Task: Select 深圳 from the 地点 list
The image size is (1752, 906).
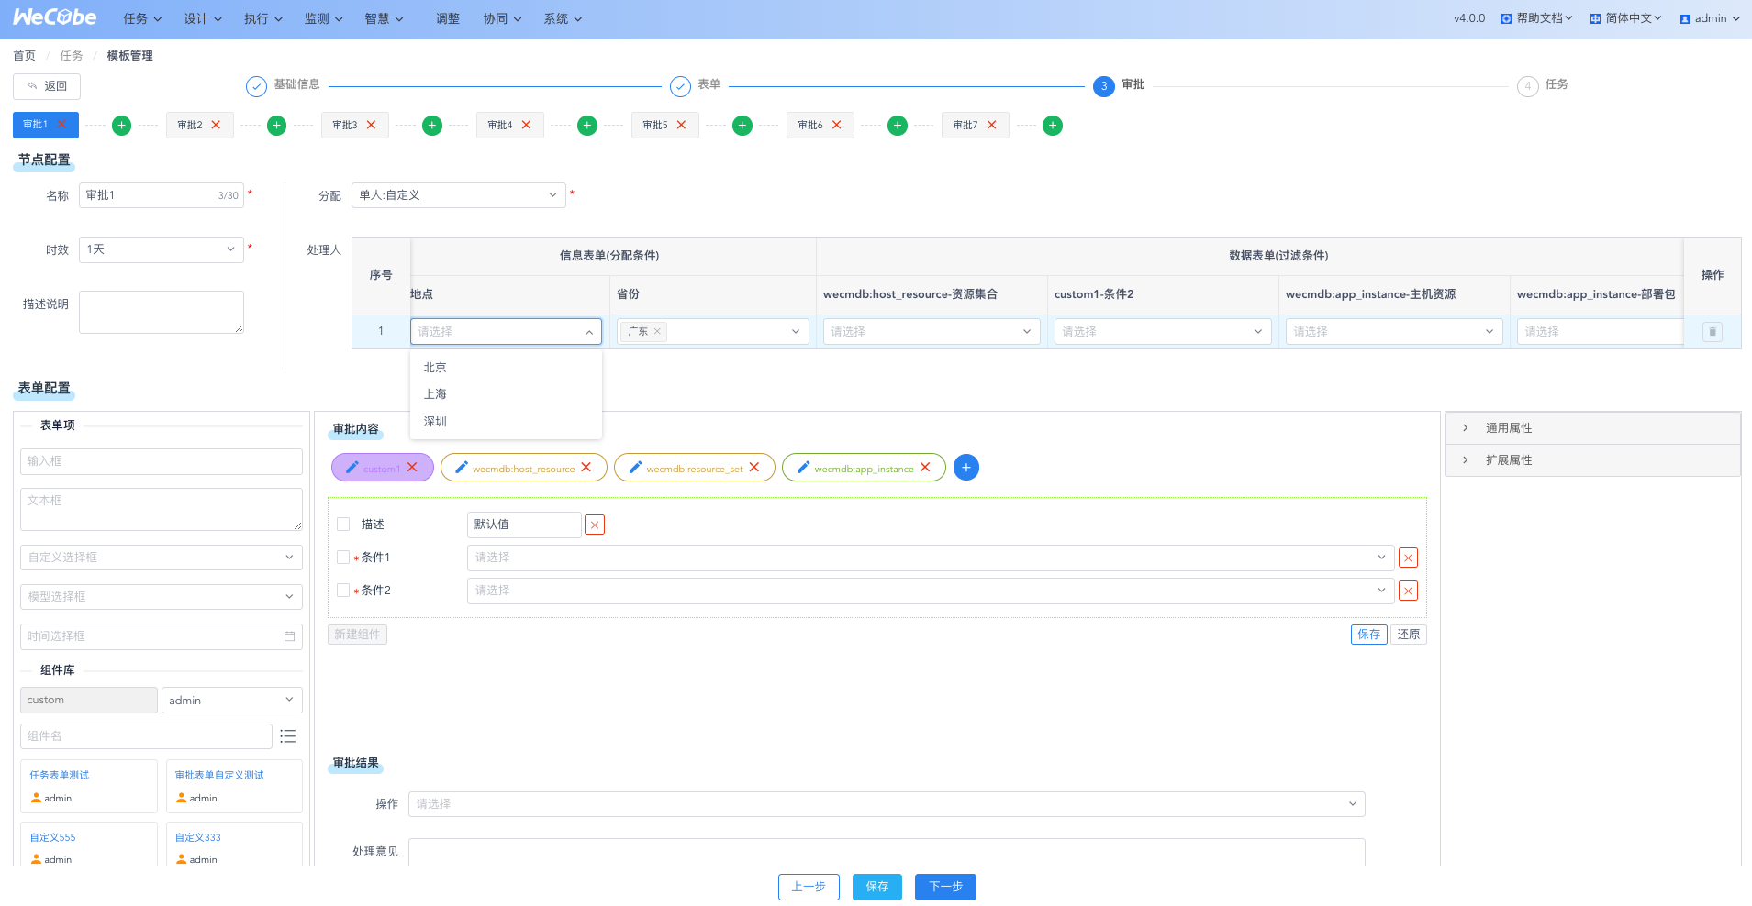Action: (506, 422)
